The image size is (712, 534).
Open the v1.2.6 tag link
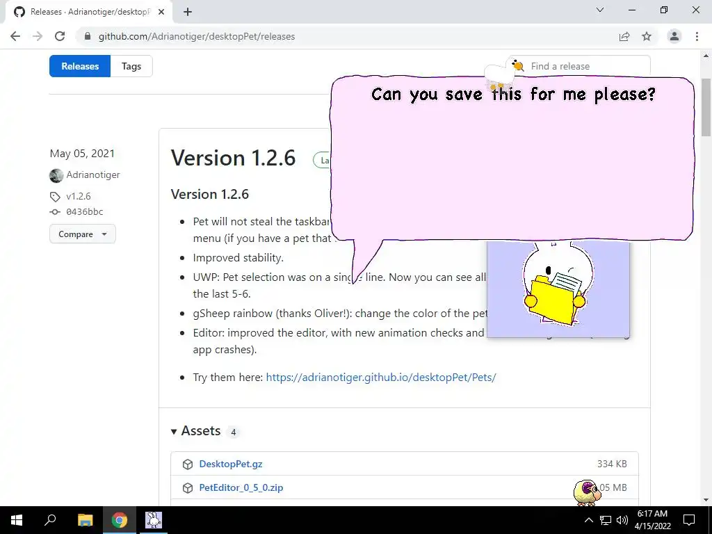(78, 196)
